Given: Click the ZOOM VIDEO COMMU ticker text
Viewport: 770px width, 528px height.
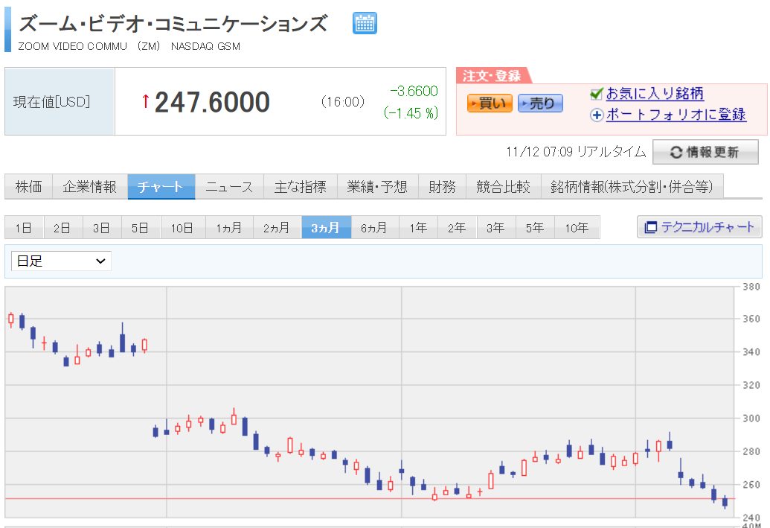Looking at the screenshot, I should click(x=73, y=46).
